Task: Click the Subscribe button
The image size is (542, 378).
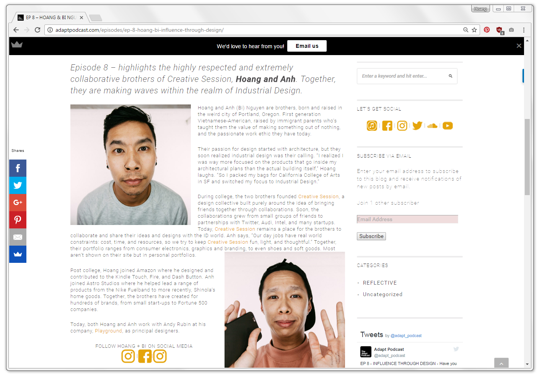Action: [371, 236]
